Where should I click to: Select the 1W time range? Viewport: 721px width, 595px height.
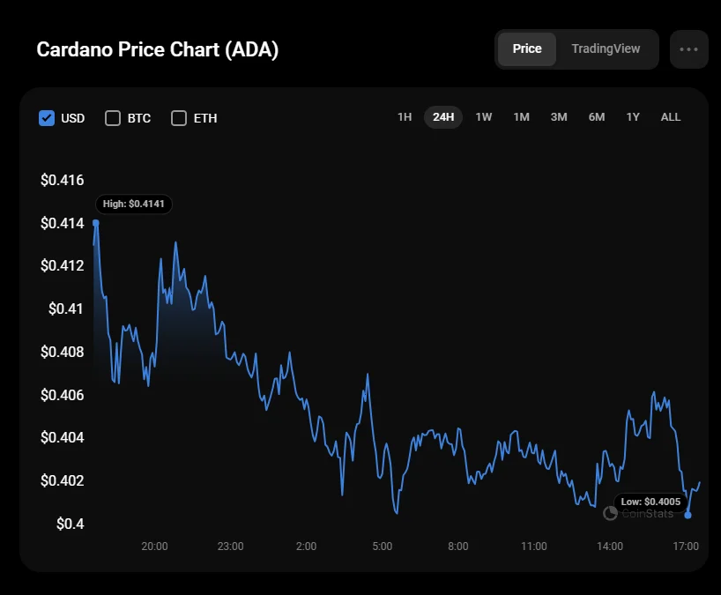[x=484, y=117]
